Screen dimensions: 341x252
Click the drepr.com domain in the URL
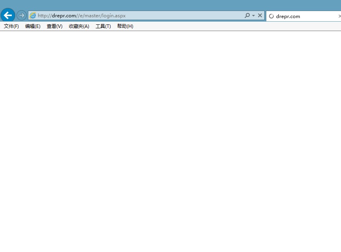click(x=64, y=16)
